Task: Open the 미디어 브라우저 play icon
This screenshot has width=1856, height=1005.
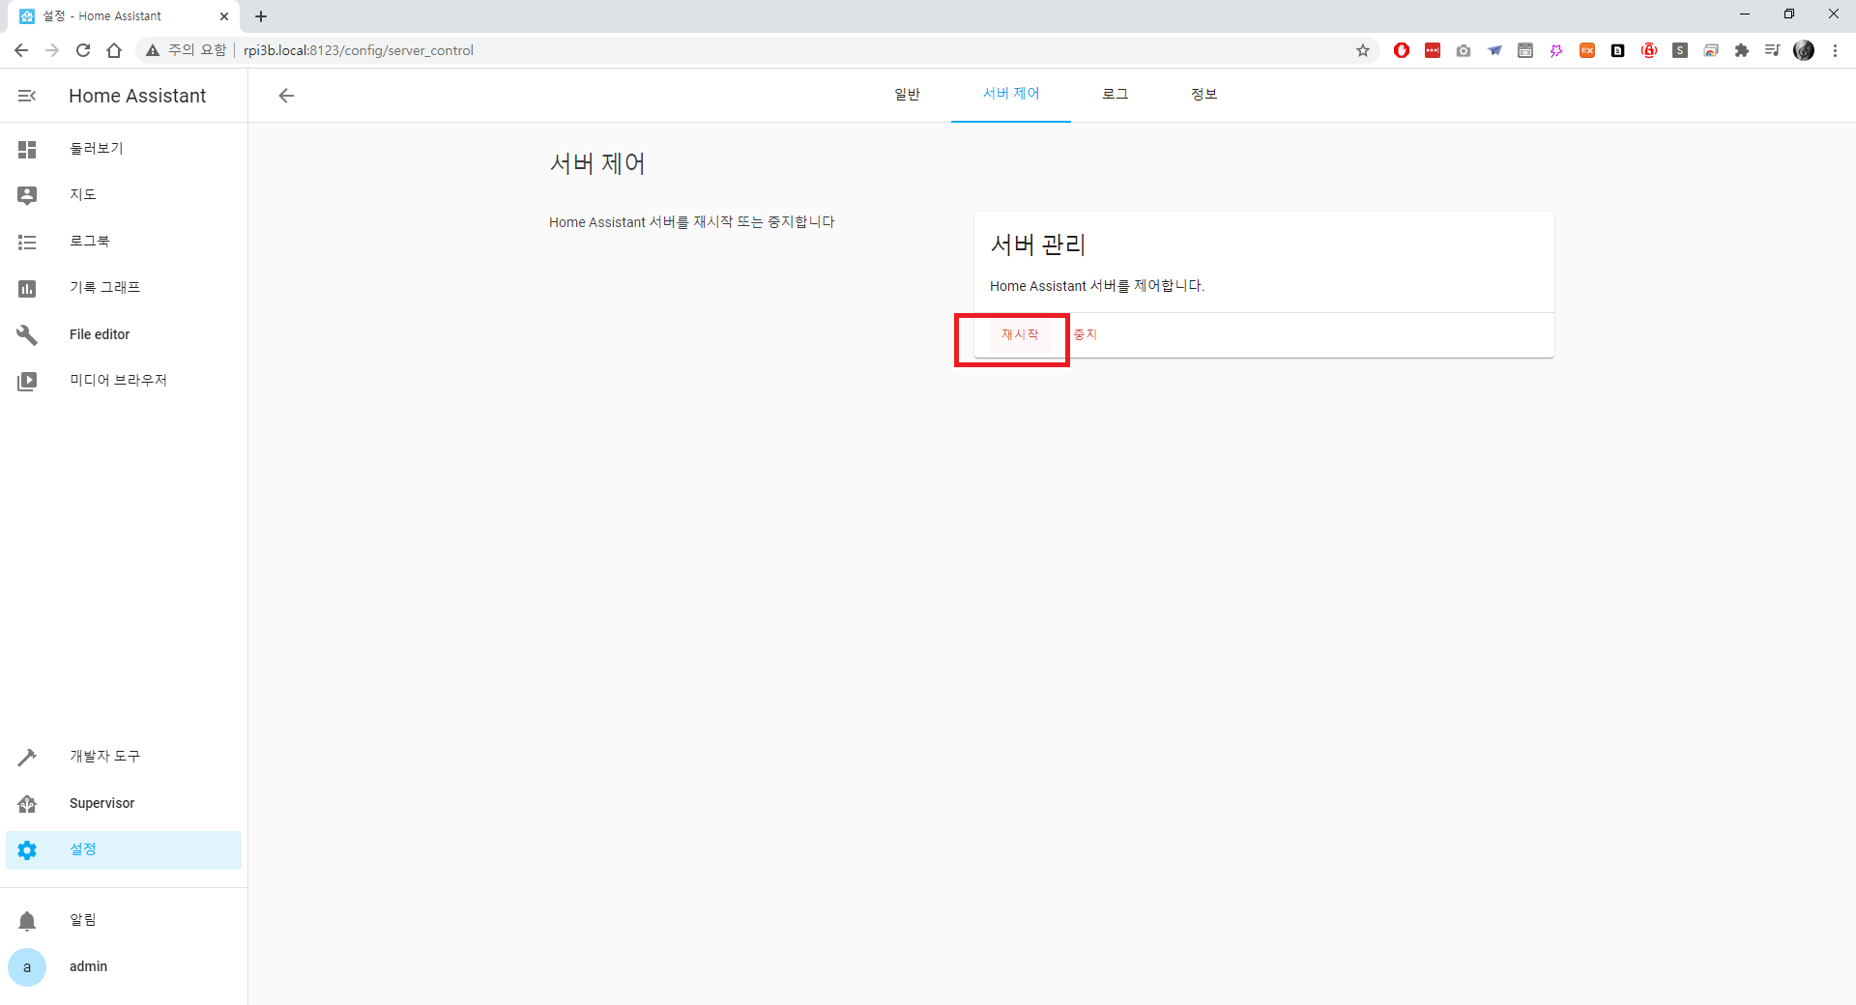Action: click(x=27, y=381)
